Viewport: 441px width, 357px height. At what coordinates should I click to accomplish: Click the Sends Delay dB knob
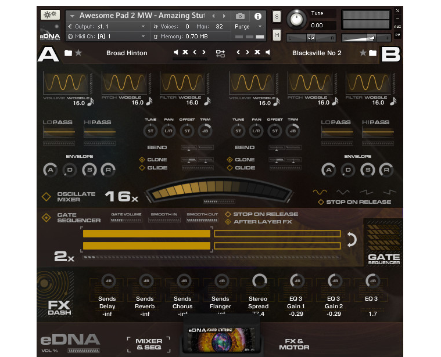point(108,280)
